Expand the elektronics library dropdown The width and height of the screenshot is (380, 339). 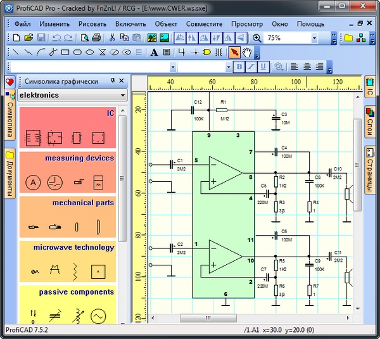[x=122, y=95]
